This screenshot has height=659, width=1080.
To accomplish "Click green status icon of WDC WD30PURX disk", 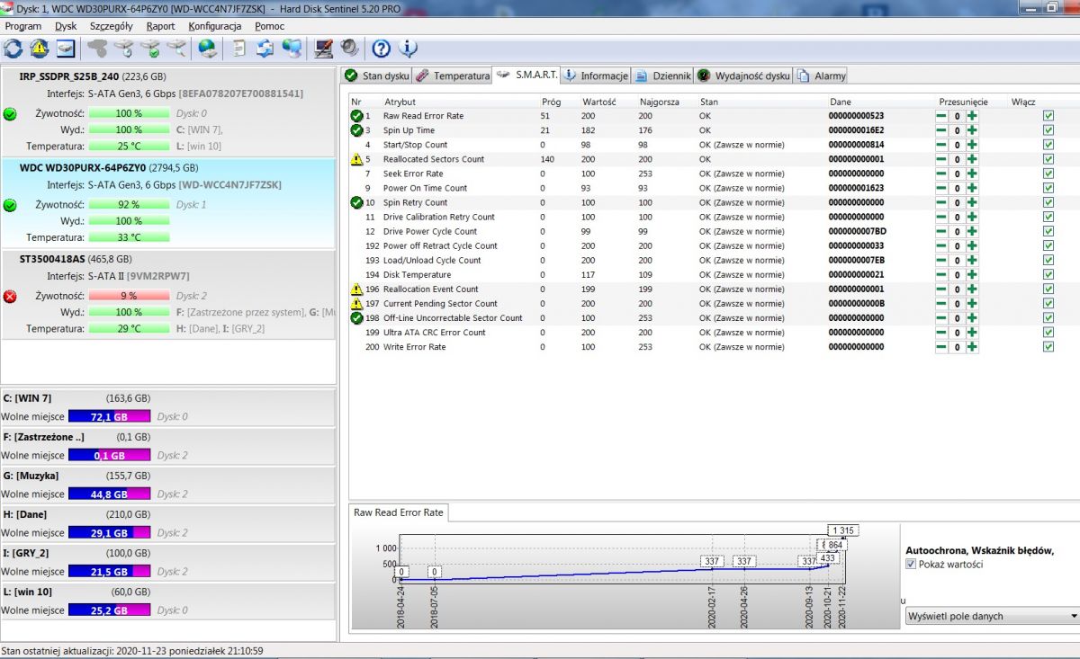I will click(x=10, y=205).
